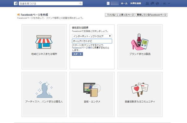187x123 pixels.
Task: Select the cause or community signs icon
Action: (140, 90)
